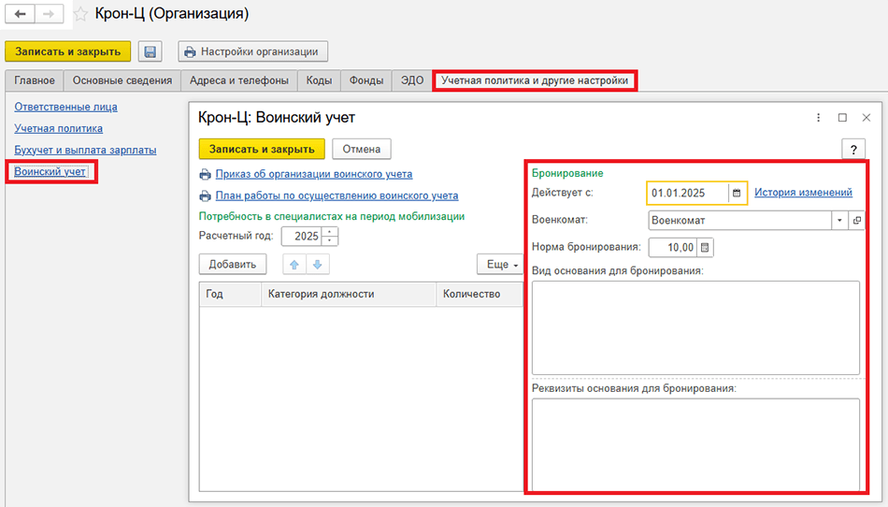Viewport: 888px width, 507px height.
Task: Expand the Военкомат dropdown list
Action: pyautogui.click(x=838, y=220)
